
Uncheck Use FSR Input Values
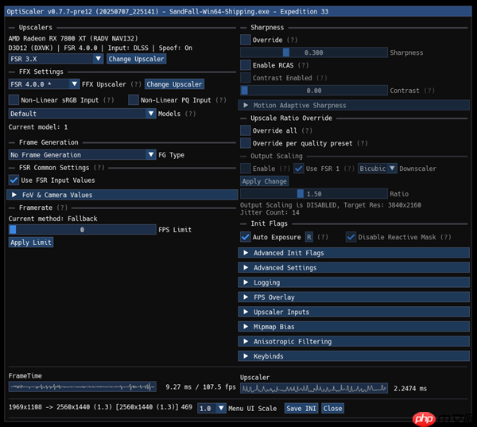coord(14,181)
